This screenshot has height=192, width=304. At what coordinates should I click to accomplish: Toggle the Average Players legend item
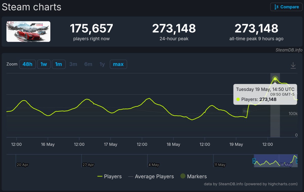[x=151, y=177]
